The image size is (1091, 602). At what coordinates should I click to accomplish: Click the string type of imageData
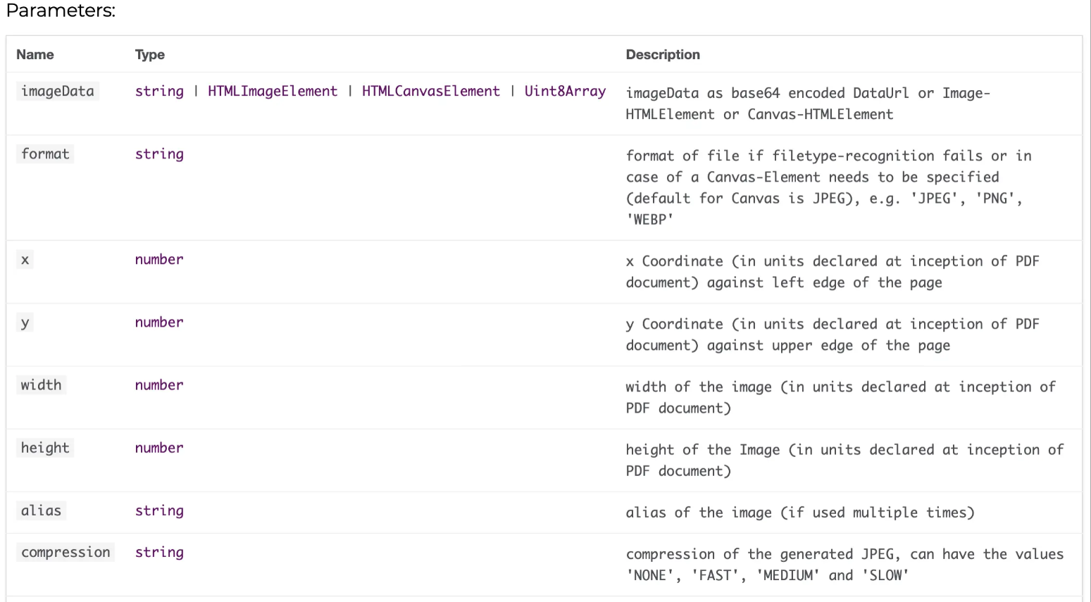[x=159, y=92]
